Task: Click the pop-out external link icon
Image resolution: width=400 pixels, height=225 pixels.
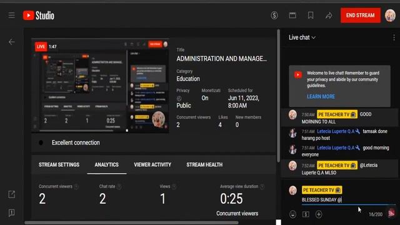Action: 11,194
